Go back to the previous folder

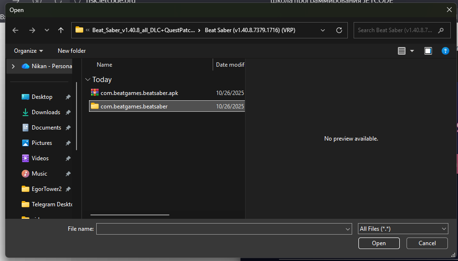(x=15, y=30)
